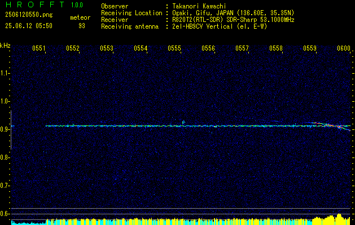The height and width of the screenshot is (225, 355).
Task: Click the small echo blip above the line near 0555
Action: 183,122
